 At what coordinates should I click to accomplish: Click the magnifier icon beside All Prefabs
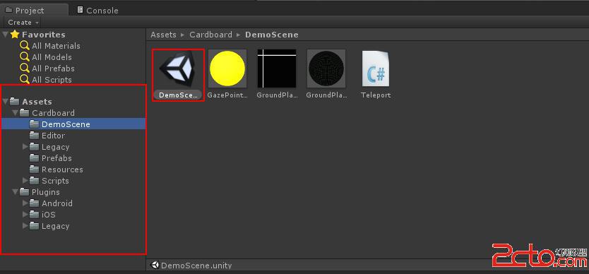tap(25, 68)
